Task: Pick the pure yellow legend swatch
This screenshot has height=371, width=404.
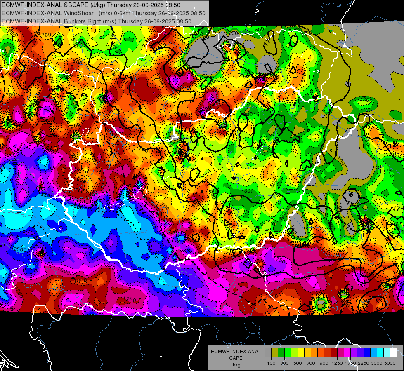Action: [301, 353]
